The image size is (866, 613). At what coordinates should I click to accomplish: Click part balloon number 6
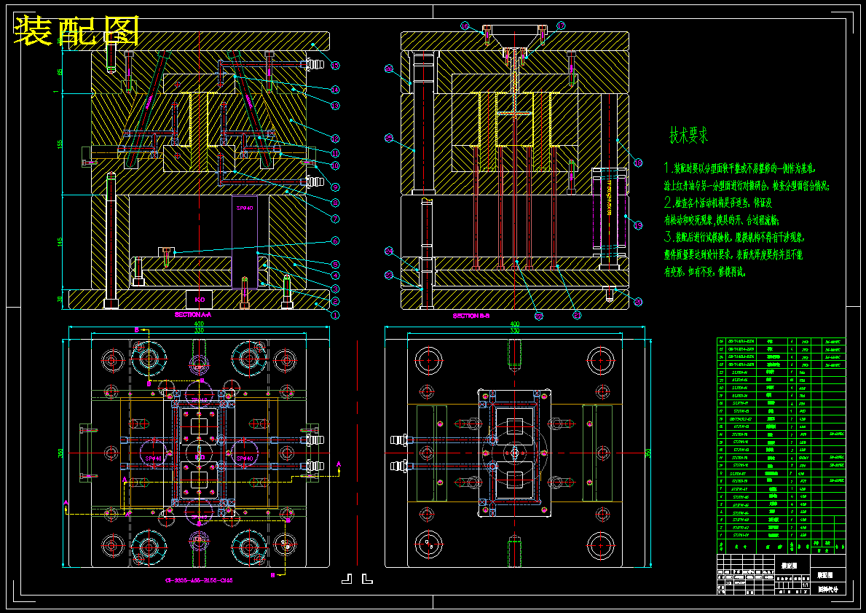(x=335, y=241)
